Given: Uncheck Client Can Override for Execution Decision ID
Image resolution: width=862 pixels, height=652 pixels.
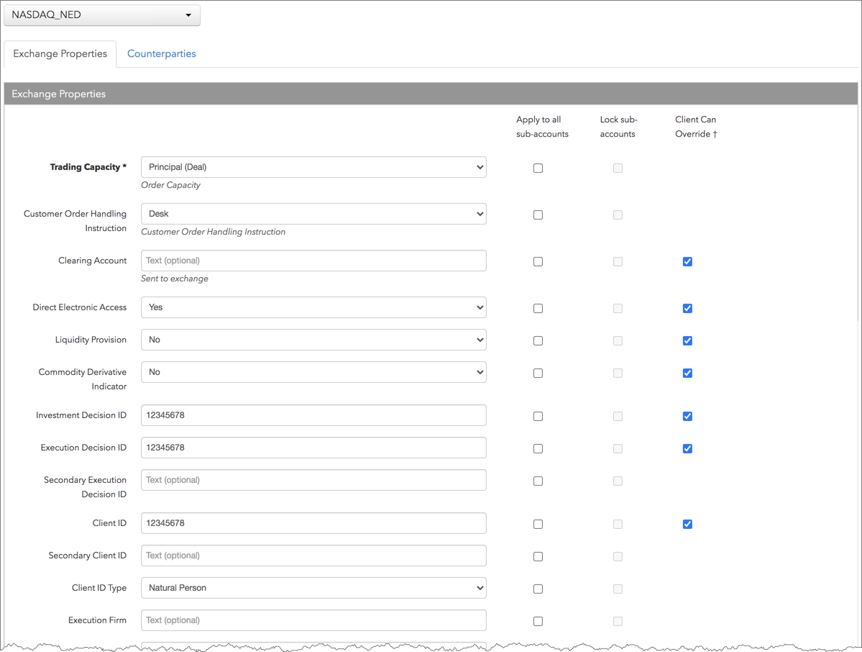Looking at the screenshot, I should tap(687, 449).
